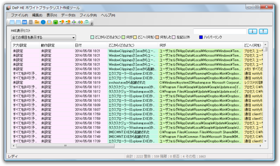This screenshot has height=166, width=280.
Task: Click the 左記以外 legend color swatch
Action: (x=174, y=37)
